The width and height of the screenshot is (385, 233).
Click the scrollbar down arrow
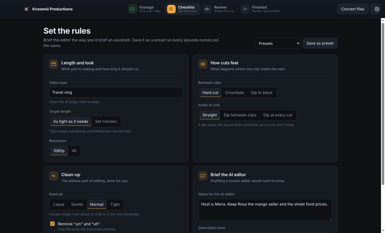[383, 231]
